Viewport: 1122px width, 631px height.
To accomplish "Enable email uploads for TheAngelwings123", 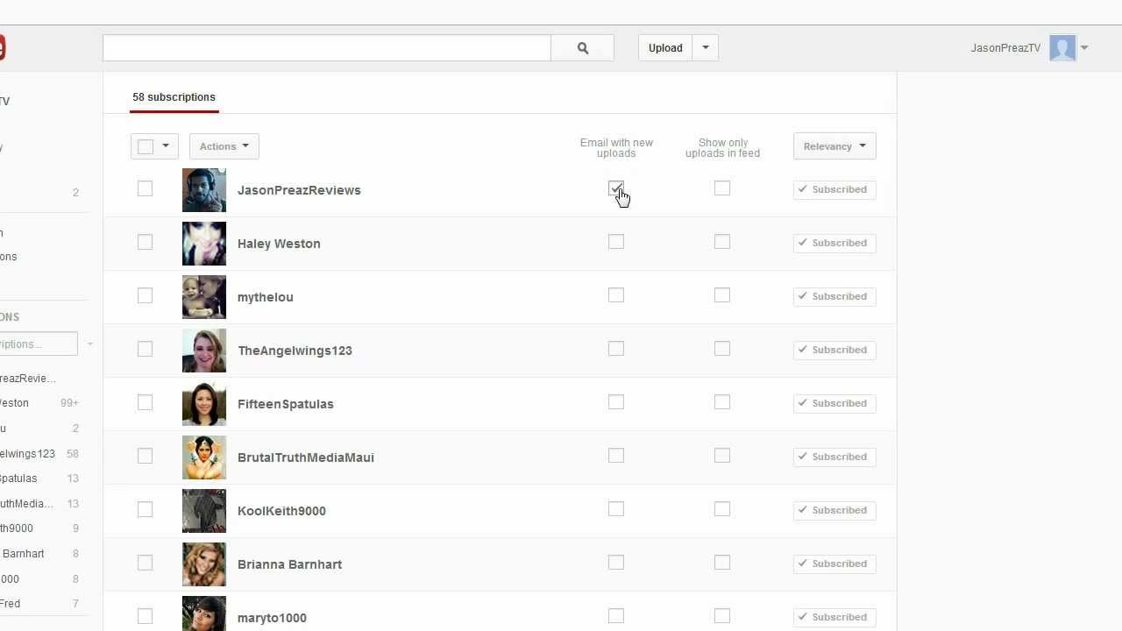I will (616, 349).
